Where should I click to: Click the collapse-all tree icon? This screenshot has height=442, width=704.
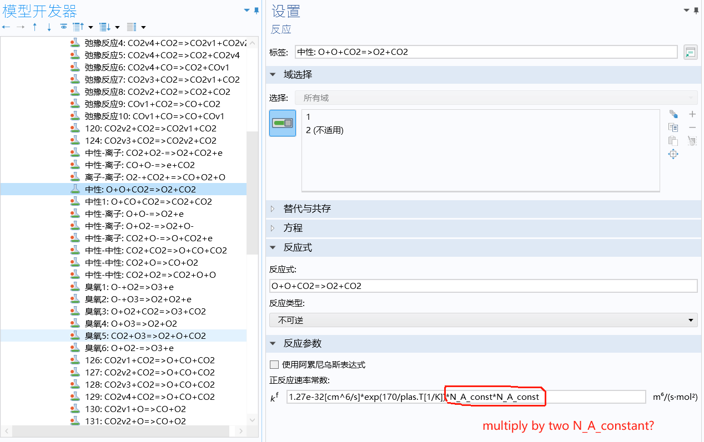click(x=78, y=27)
